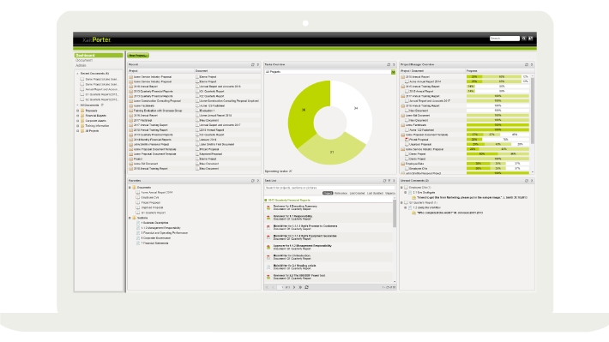Click the New Project button
Screen dimensions: 609x342
point(138,56)
